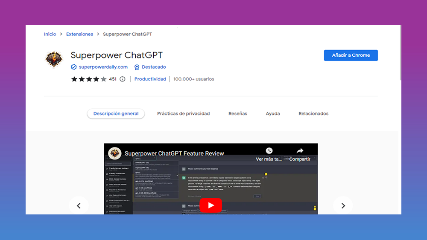Click the Compartir share arrow icon

click(300, 150)
